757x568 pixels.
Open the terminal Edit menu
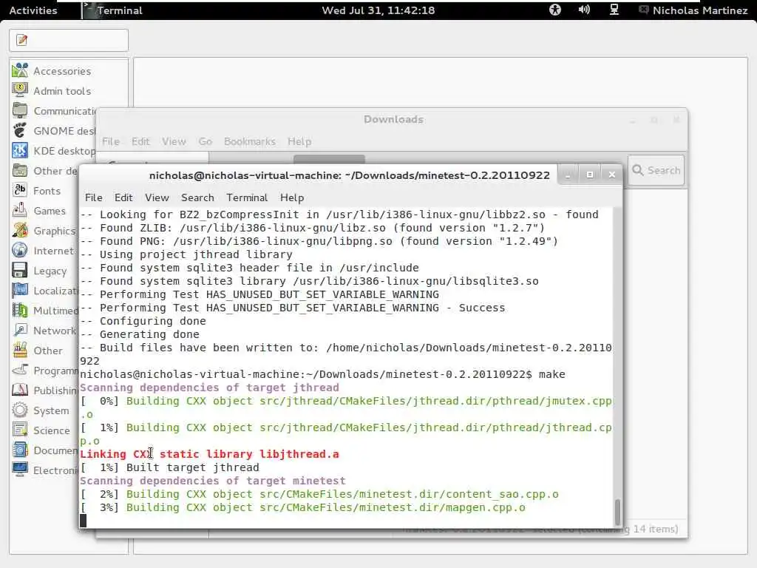coord(123,197)
